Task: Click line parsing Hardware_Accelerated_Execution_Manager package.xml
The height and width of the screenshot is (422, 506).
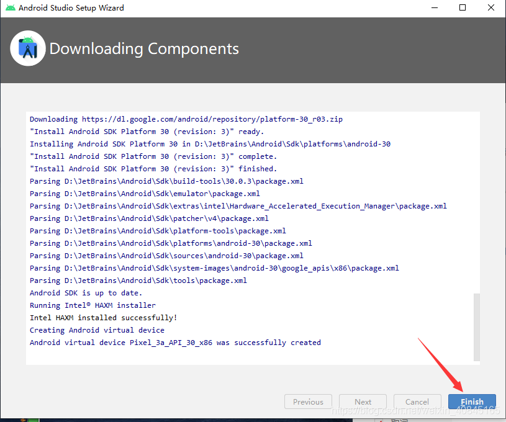Action: click(238, 206)
